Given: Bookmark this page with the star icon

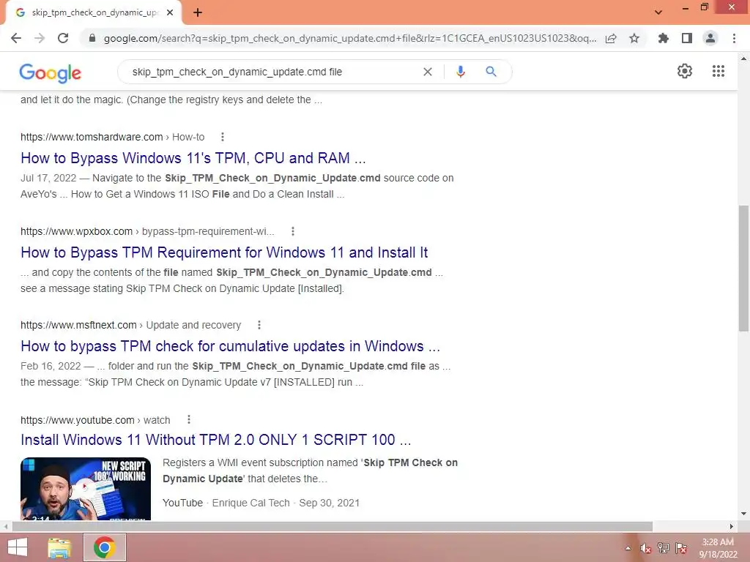Looking at the screenshot, I should pos(634,38).
